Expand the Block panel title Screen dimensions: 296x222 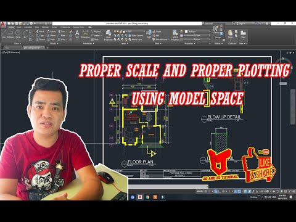point(158,44)
